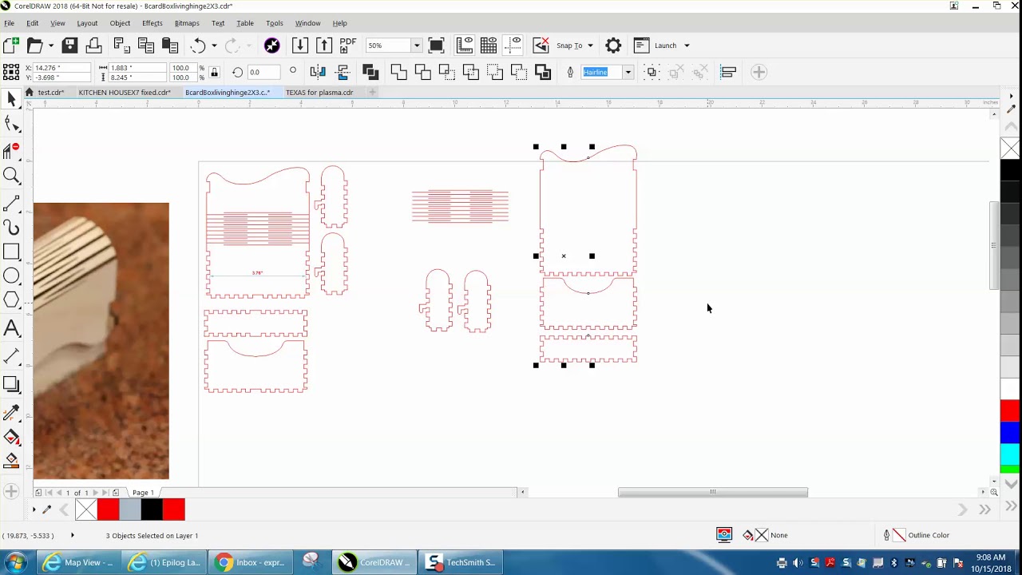Undo the last action

198,46
